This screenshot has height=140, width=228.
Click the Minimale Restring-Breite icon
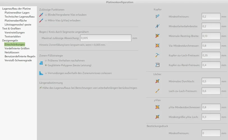pos(157,36)
